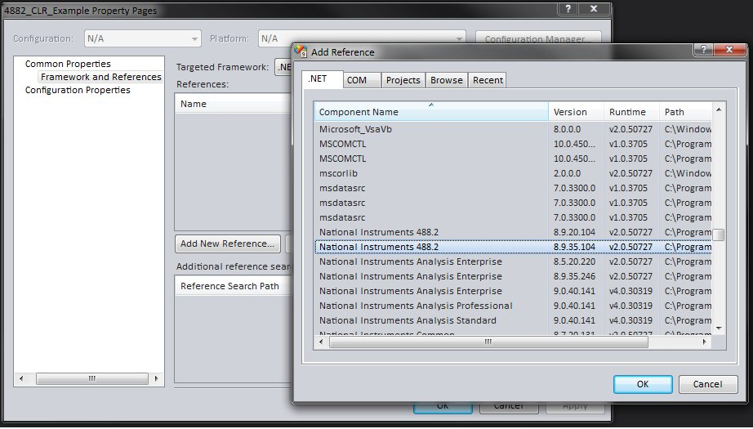Sort list by Version column
The height and width of the screenshot is (429, 753).
point(576,112)
